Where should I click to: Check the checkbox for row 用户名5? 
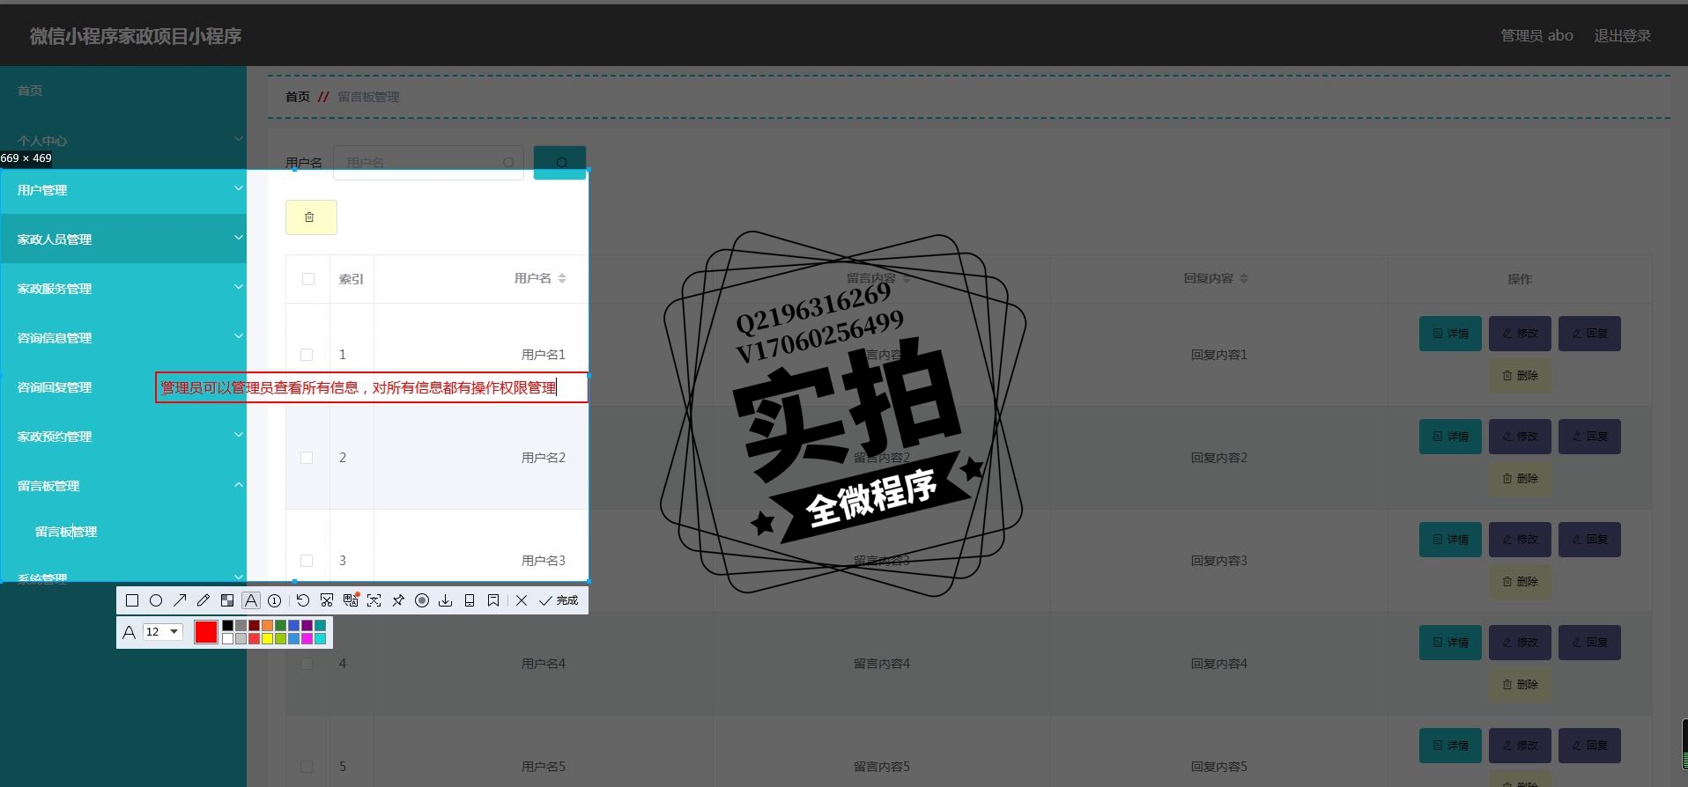tap(307, 767)
